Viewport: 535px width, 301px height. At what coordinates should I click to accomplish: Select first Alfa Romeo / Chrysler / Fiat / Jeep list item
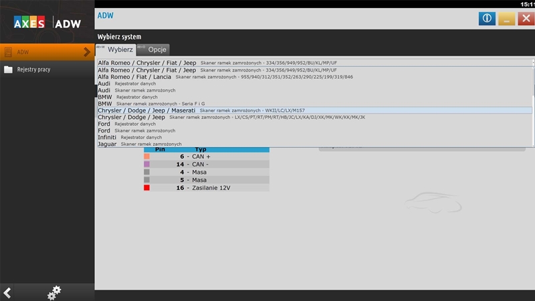[314, 70]
